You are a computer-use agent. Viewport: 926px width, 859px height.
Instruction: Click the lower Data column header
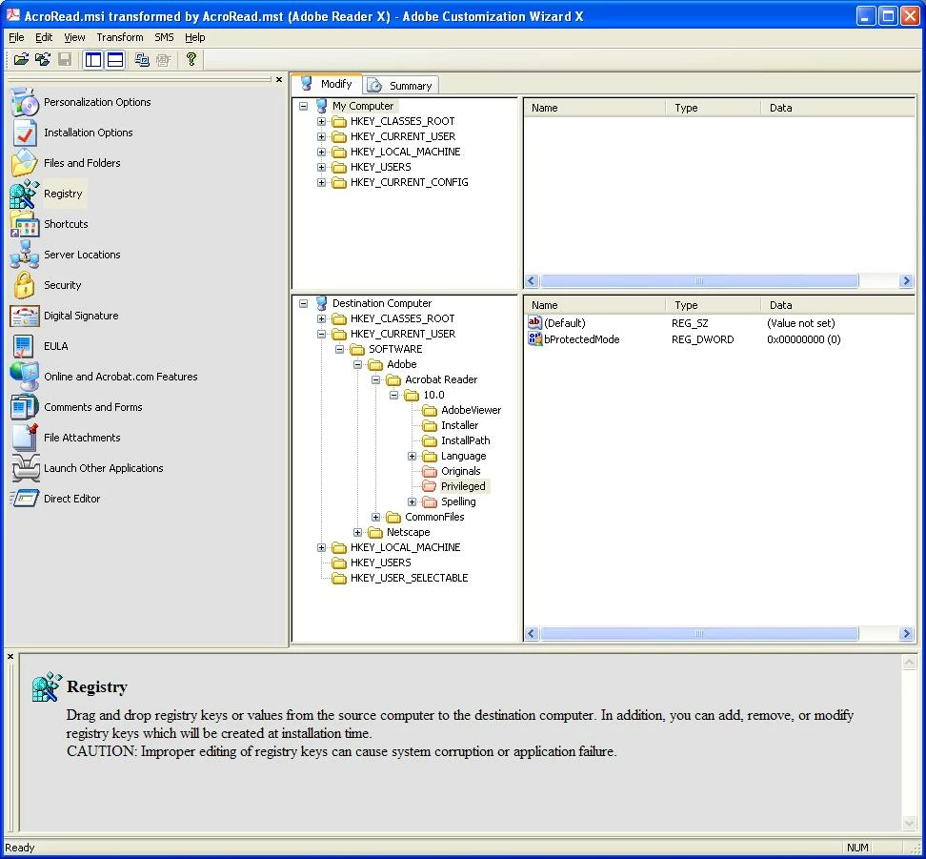pos(838,305)
